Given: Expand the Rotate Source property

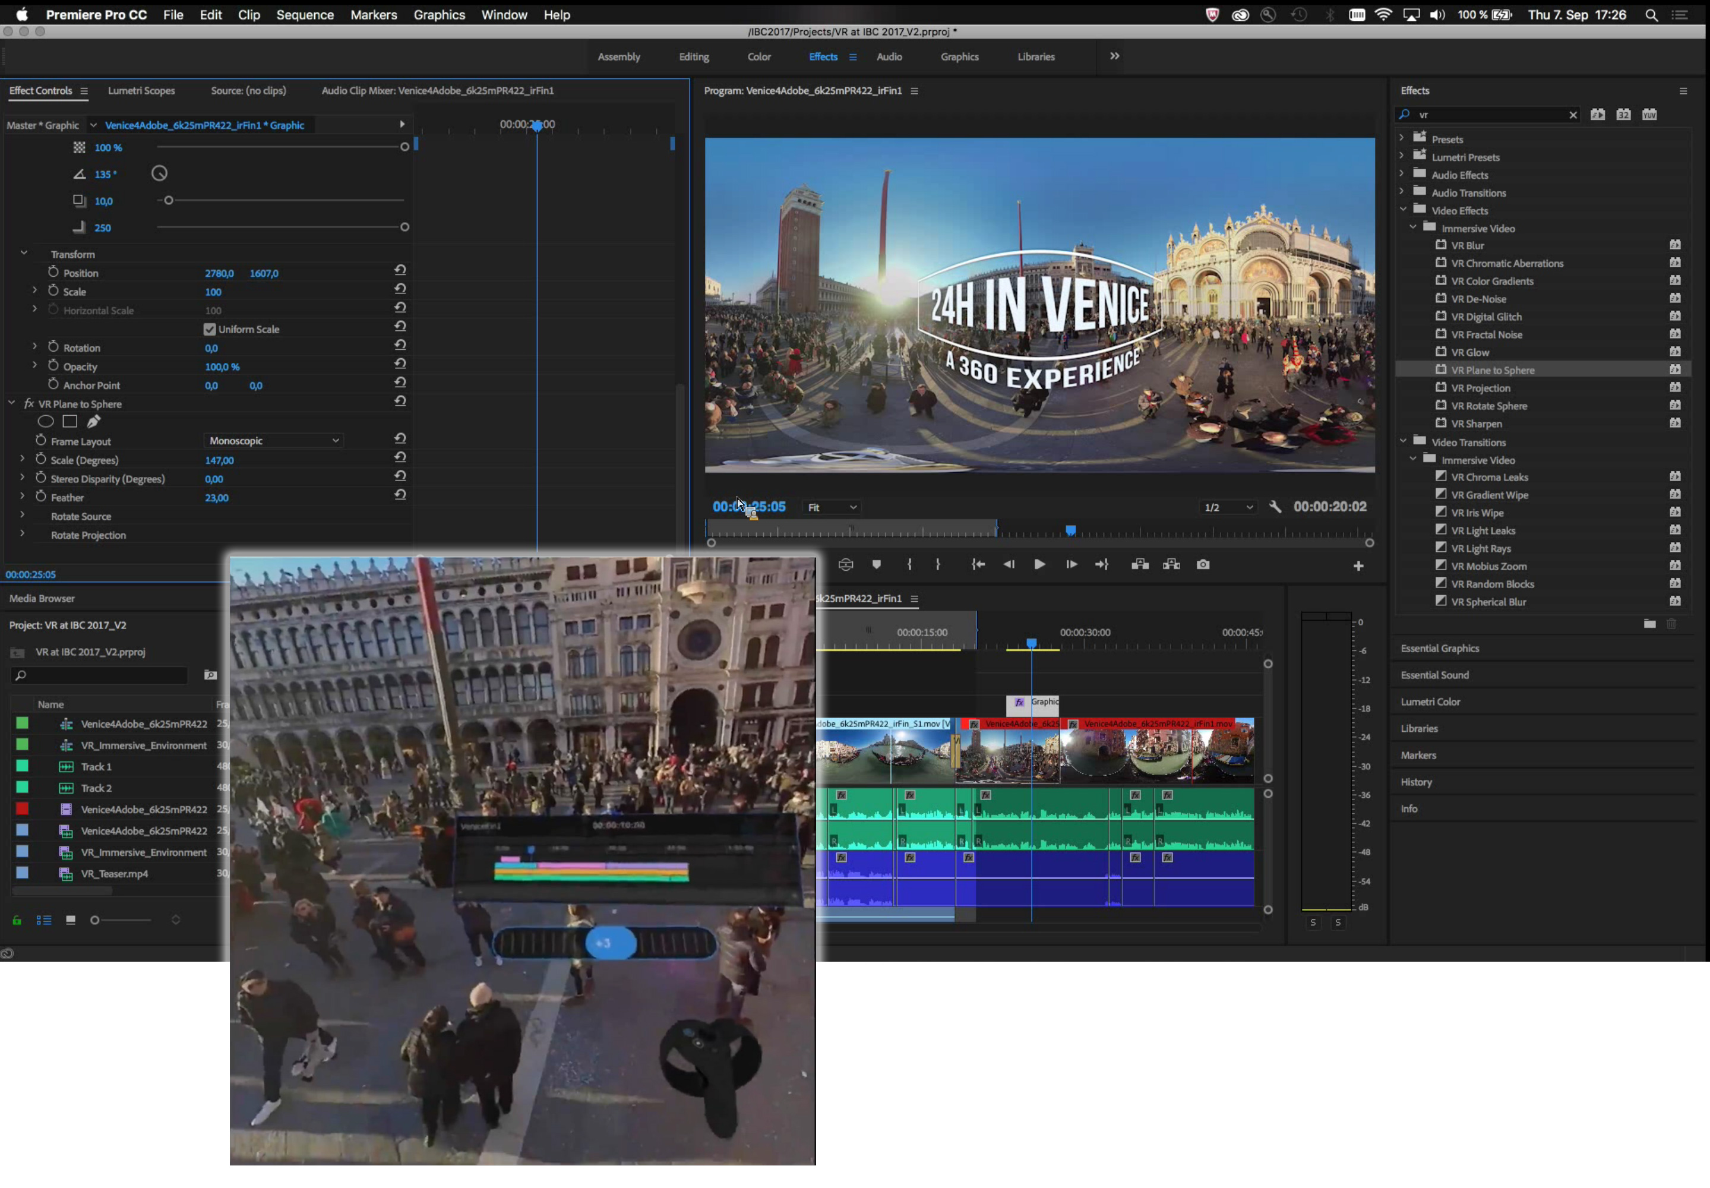Looking at the screenshot, I should tap(23, 515).
